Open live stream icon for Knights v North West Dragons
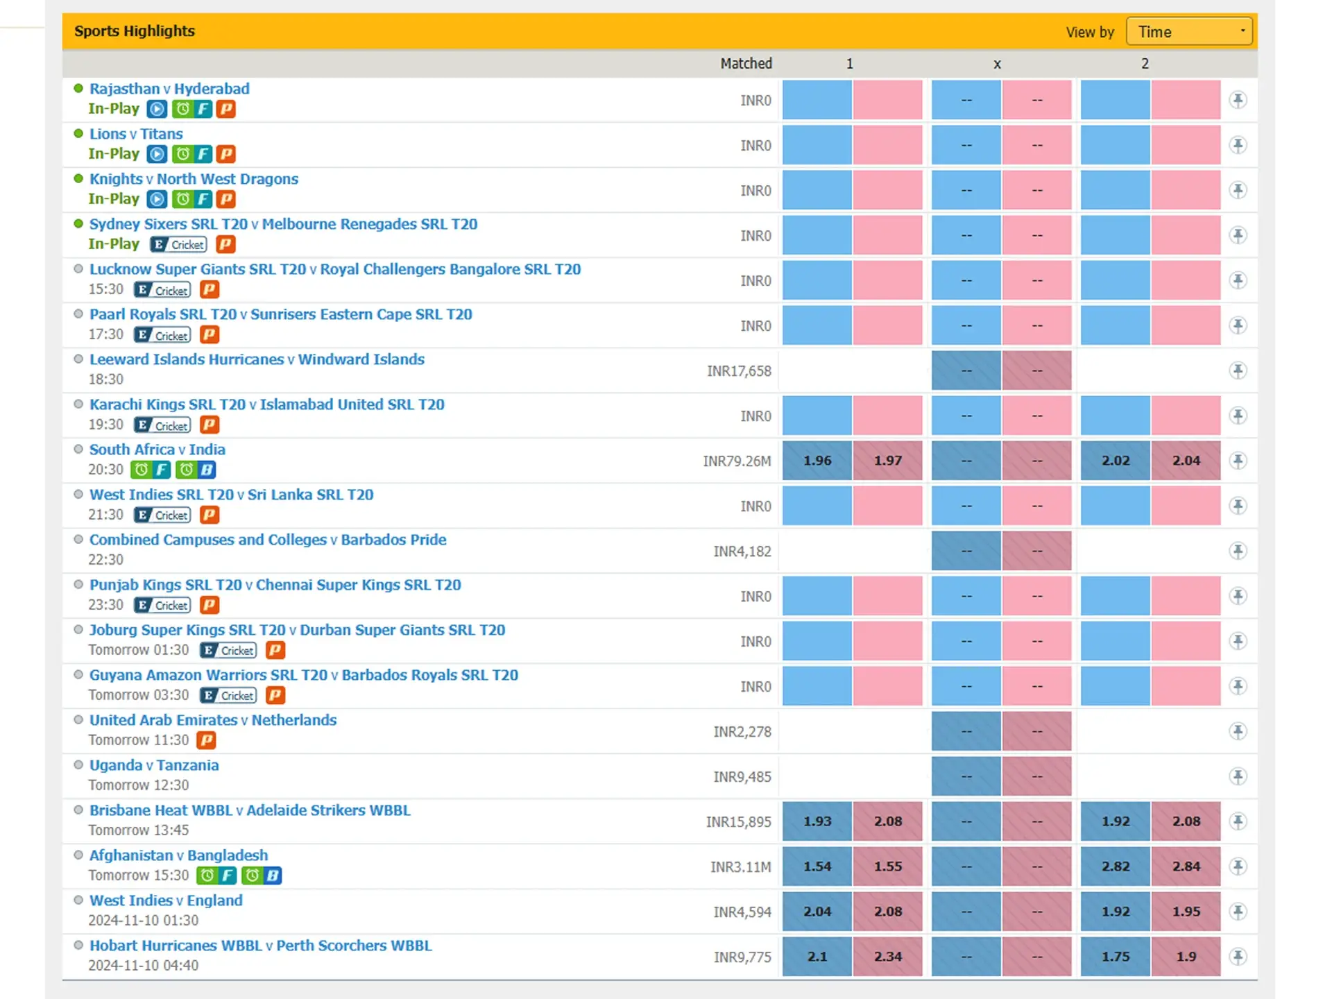The image size is (1332, 999). point(157,199)
